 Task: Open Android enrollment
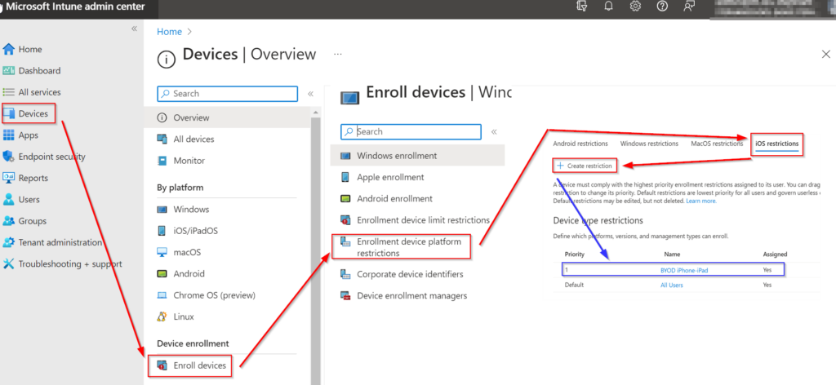[386, 198]
